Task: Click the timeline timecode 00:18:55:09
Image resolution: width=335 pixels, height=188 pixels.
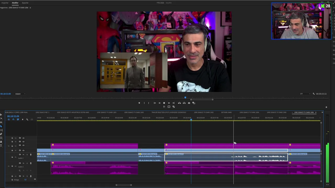Action: pyautogui.click(x=13, y=116)
